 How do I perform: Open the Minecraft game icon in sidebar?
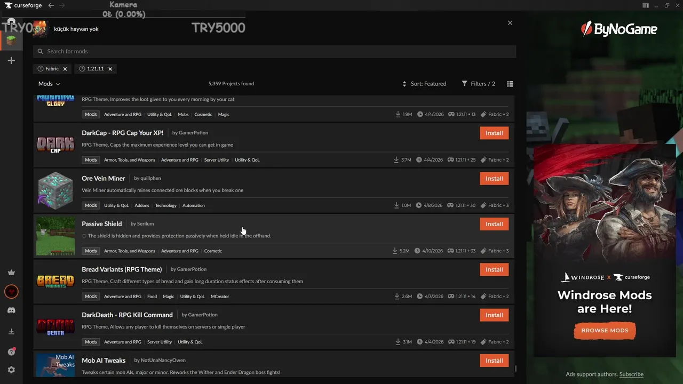[11, 40]
